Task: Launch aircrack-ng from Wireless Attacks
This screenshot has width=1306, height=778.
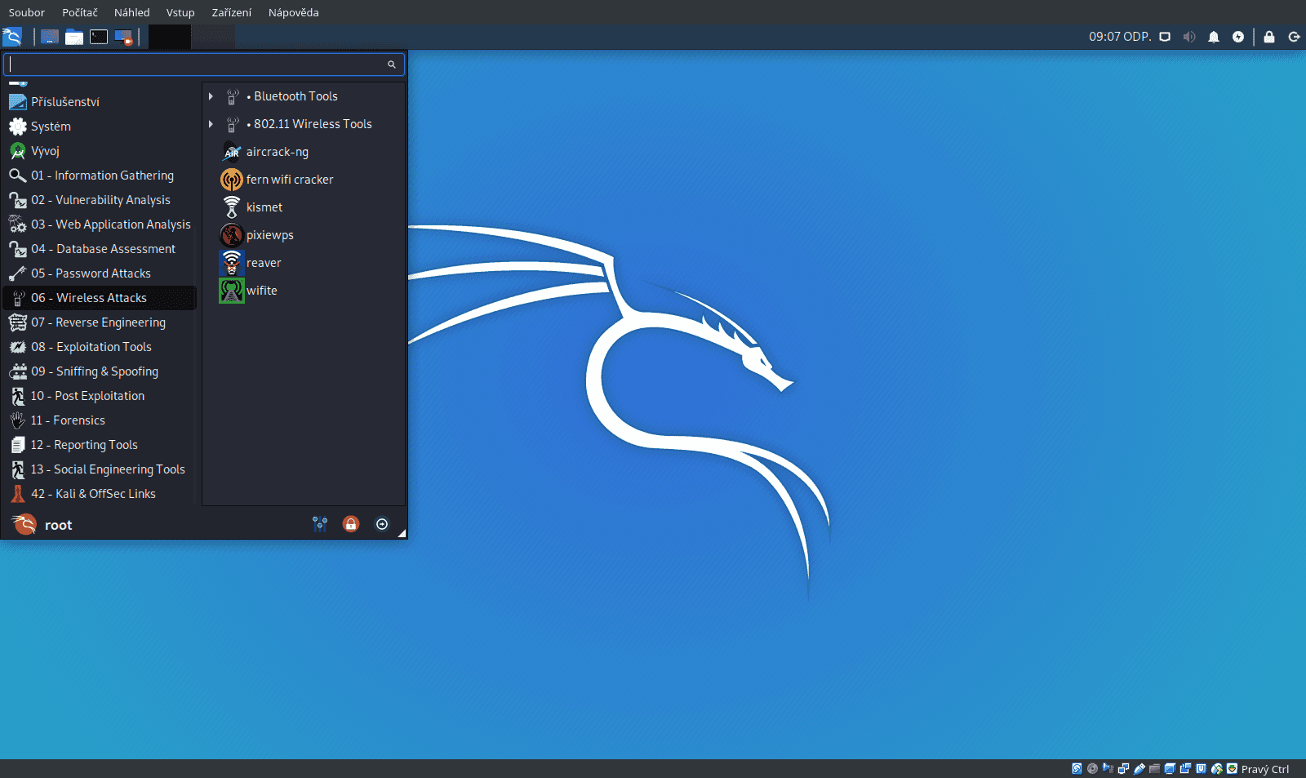Action: [x=278, y=152]
